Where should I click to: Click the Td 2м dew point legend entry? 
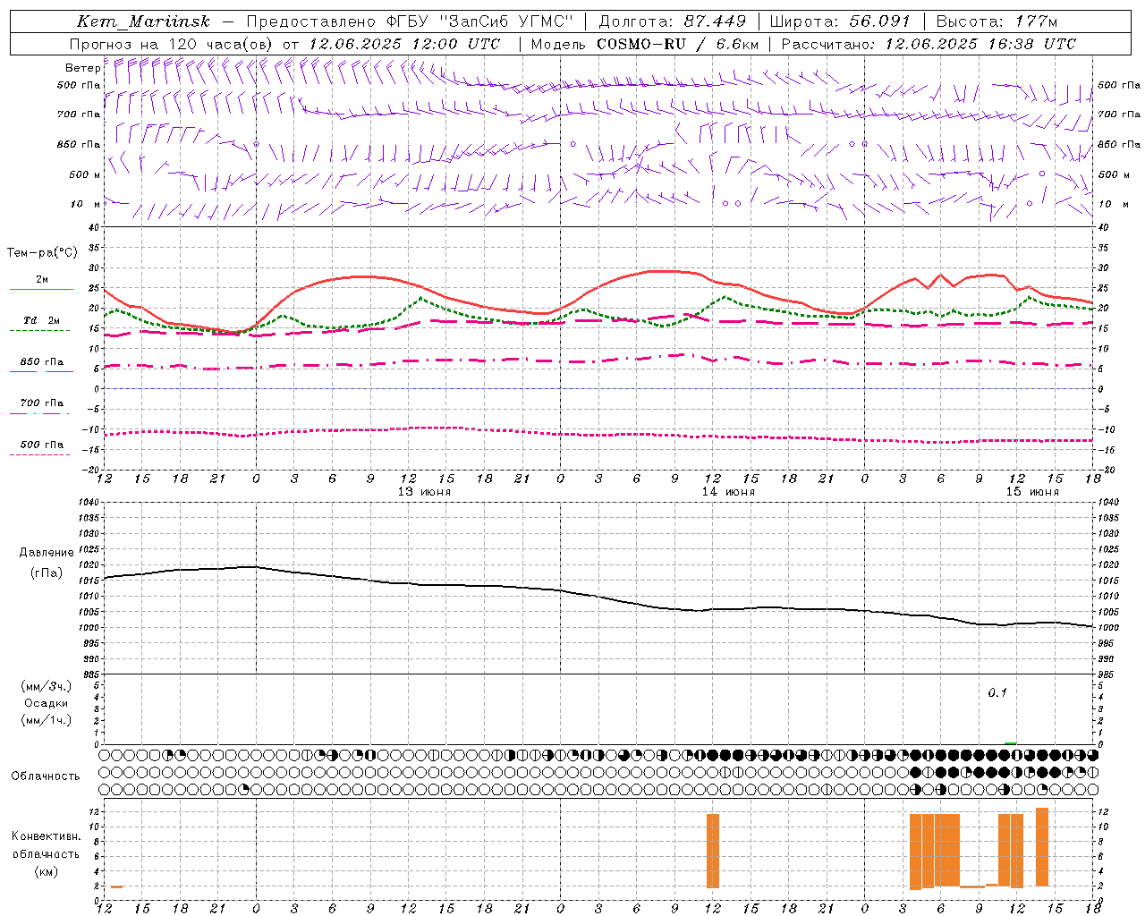click(x=42, y=323)
